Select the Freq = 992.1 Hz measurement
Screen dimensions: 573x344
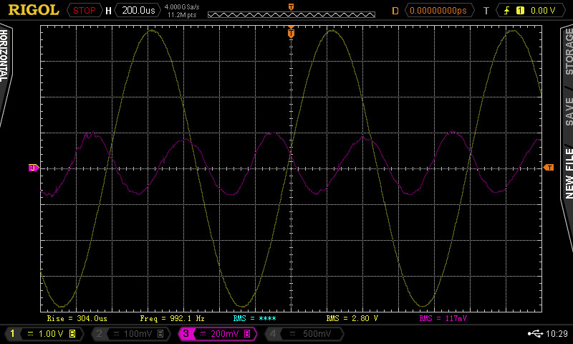(173, 317)
